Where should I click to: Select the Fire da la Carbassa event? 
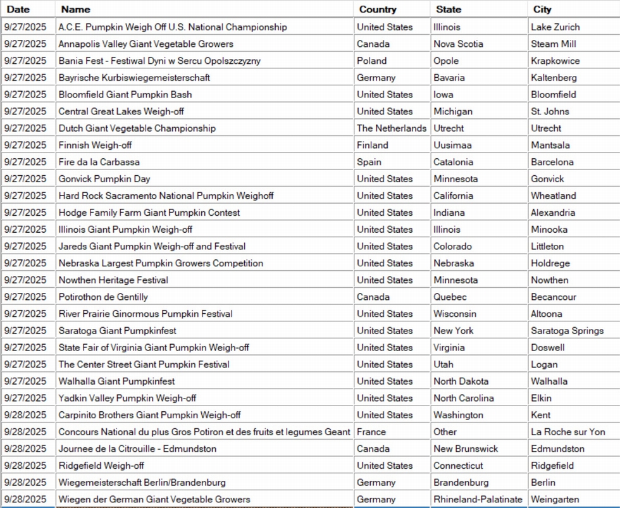pos(99,162)
